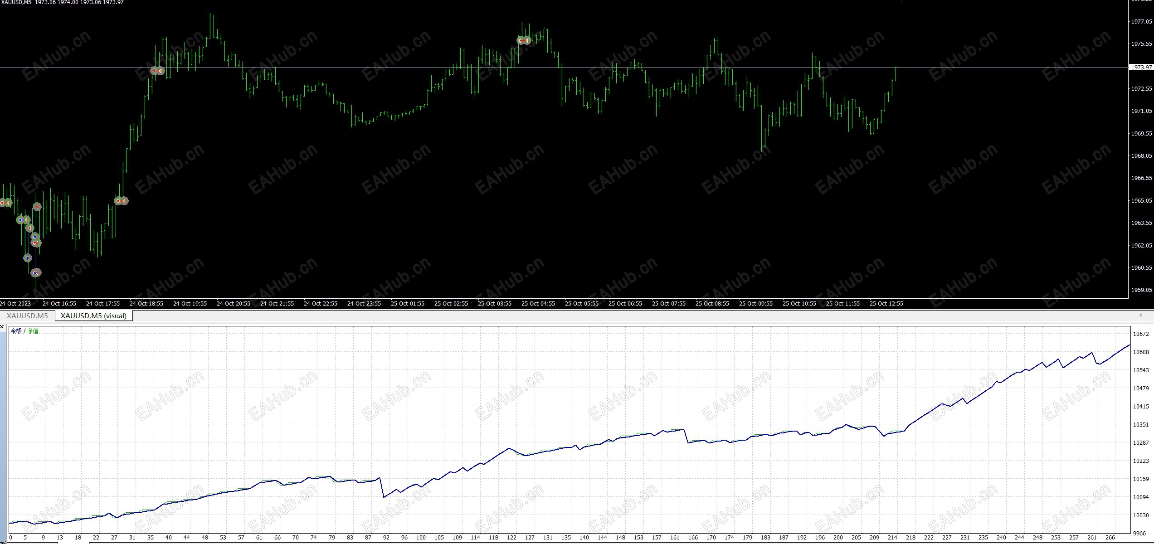Screen dimensions: 1154x544
Task: Click the 余额 balance legend label
Action: [16, 331]
